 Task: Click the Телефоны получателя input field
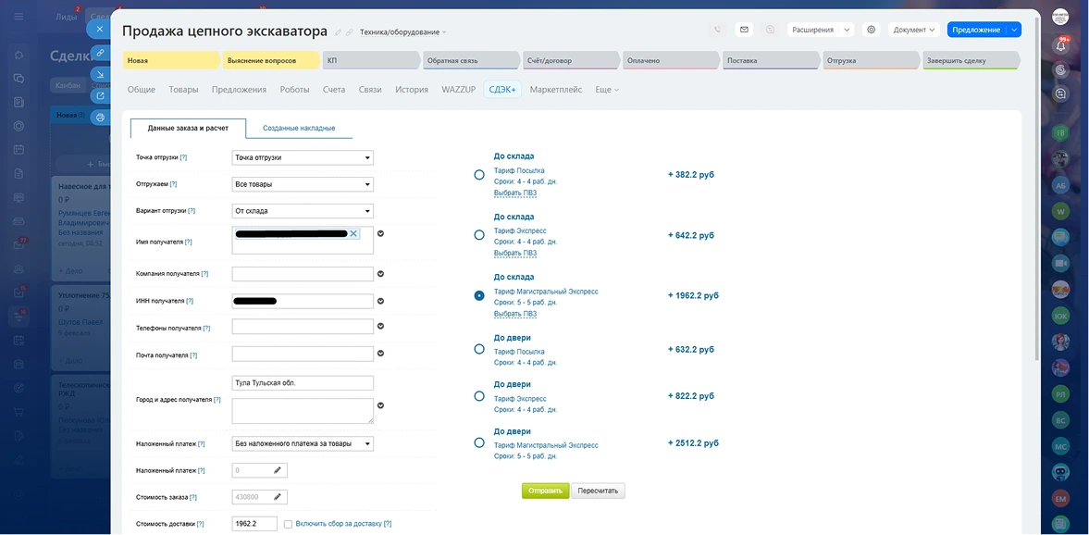(303, 327)
